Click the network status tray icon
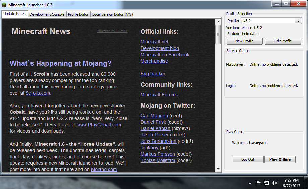Screen dimensions: 308x189 (266, 183)
